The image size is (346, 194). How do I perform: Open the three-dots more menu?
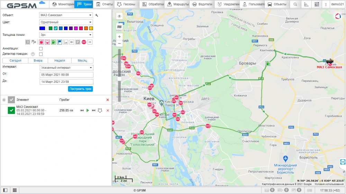pos(326,4)
